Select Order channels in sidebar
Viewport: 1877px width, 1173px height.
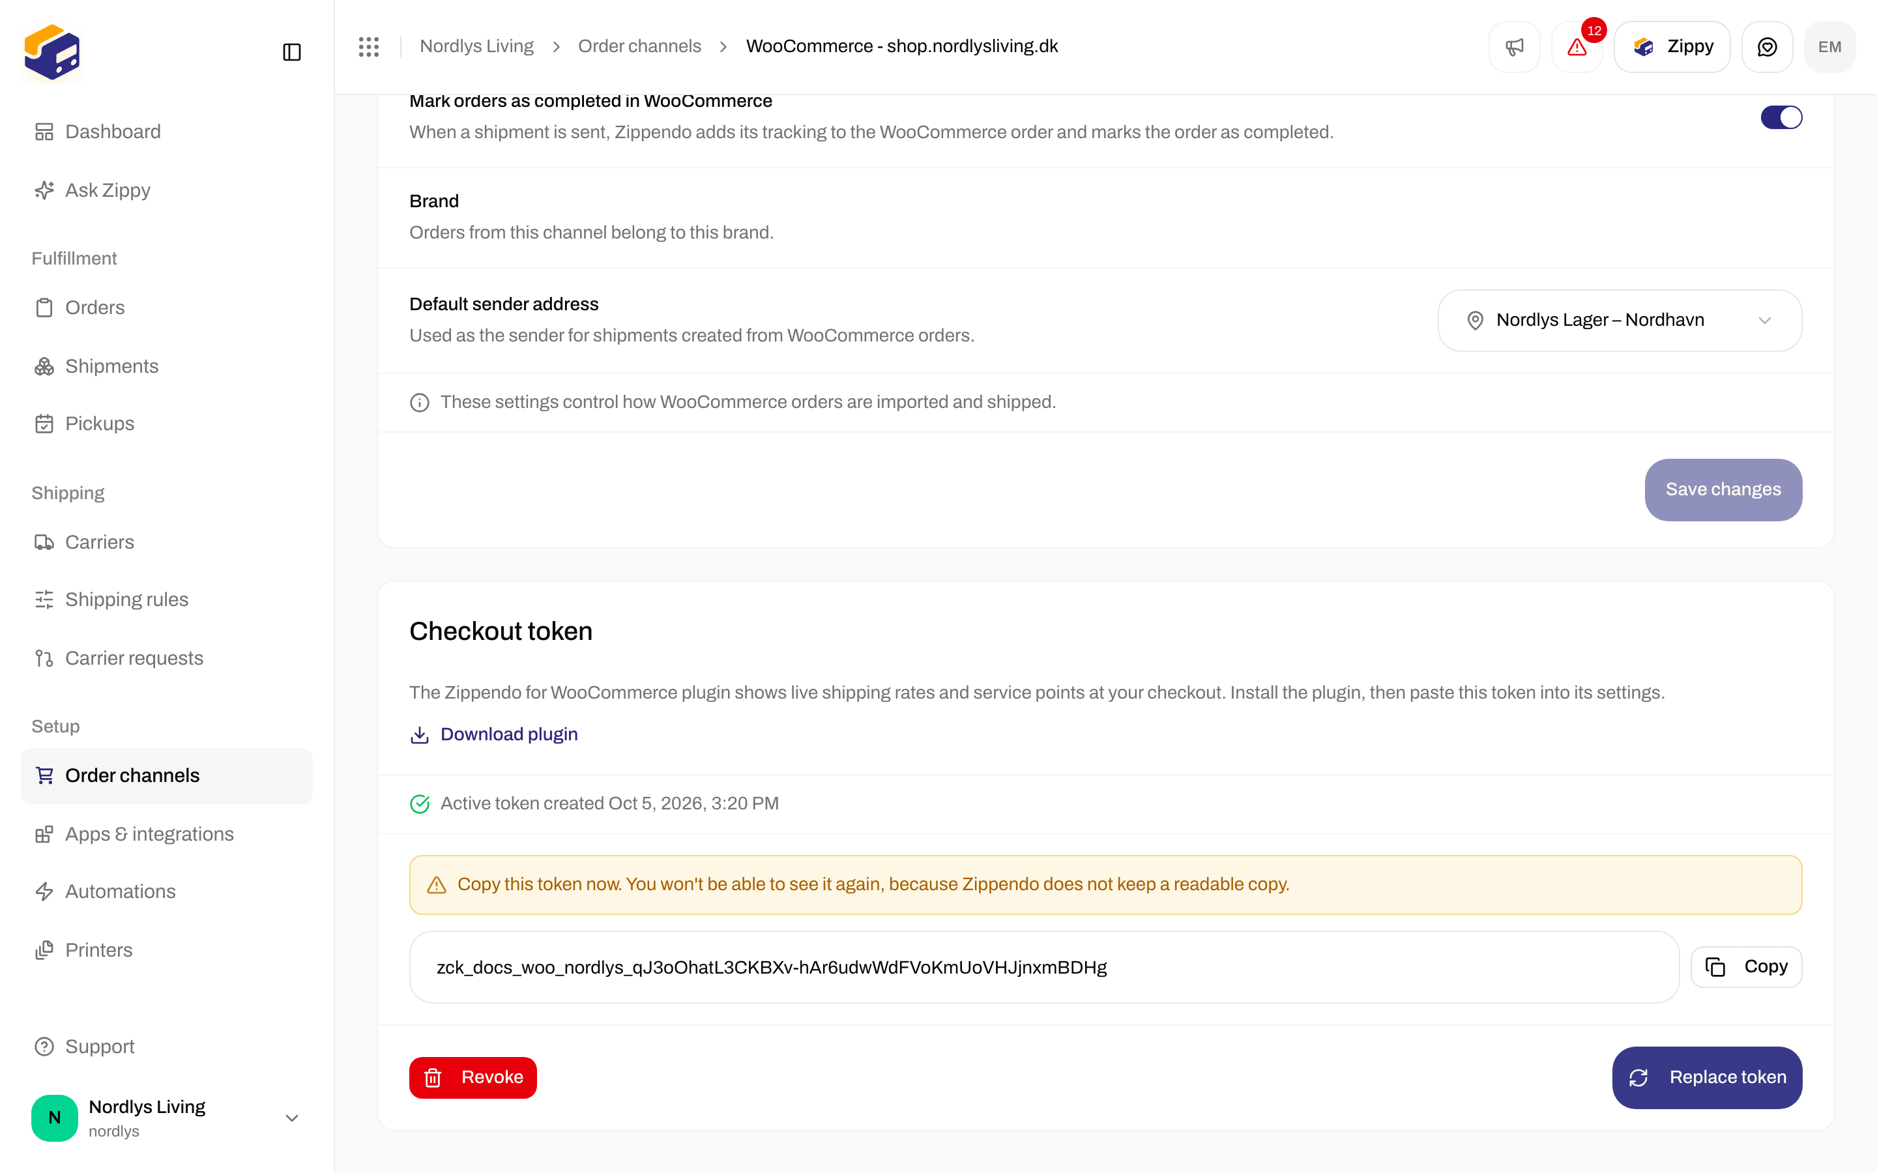167,775
